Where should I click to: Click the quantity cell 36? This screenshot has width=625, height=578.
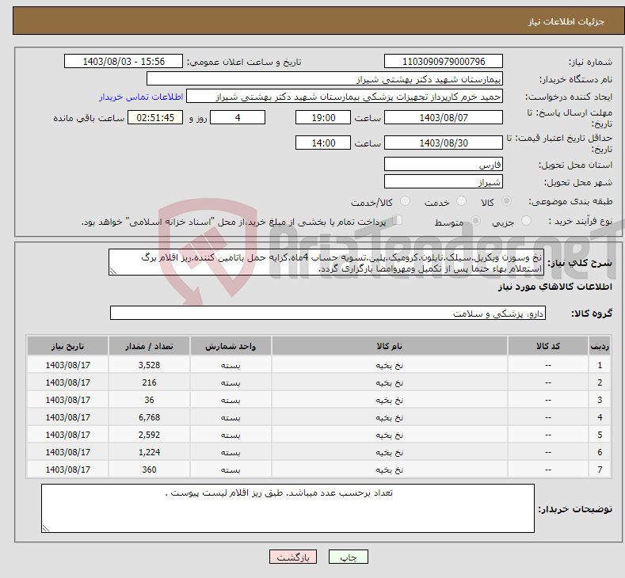point(149,400)
